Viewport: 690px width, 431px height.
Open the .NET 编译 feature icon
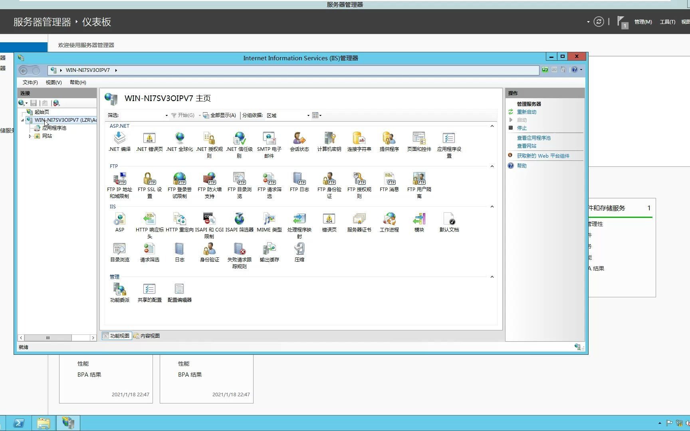[119, 142]
